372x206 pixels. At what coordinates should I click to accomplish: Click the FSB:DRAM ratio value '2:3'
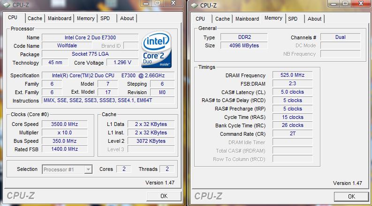pyautogui.click(x=293, y=84)
